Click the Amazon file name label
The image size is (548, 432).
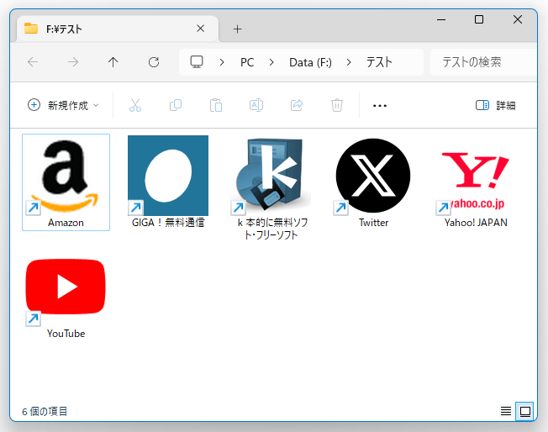tap(66, 223)
